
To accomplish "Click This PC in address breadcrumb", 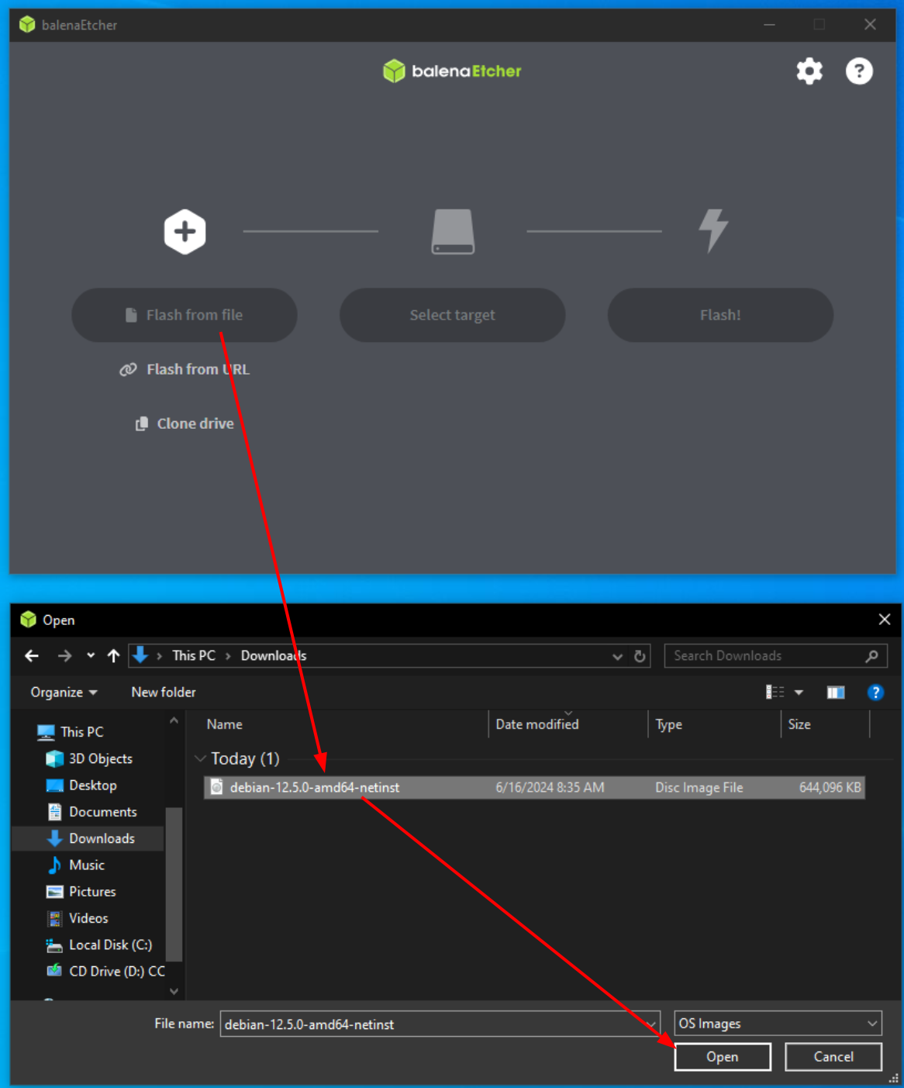I will coord(194,656).
